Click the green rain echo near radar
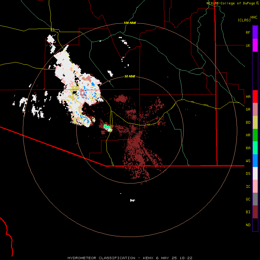The width and height of the screenshot is (260, 260). 107,127
